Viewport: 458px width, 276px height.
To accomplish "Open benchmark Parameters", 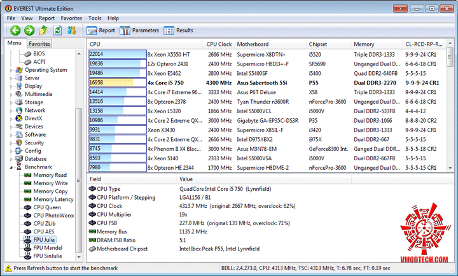I will pyautogui.click(x=139, y=31).
